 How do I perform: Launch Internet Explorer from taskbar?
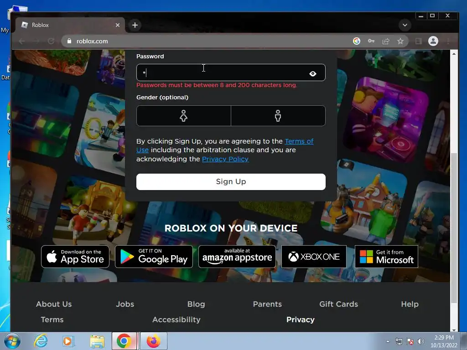41,341
